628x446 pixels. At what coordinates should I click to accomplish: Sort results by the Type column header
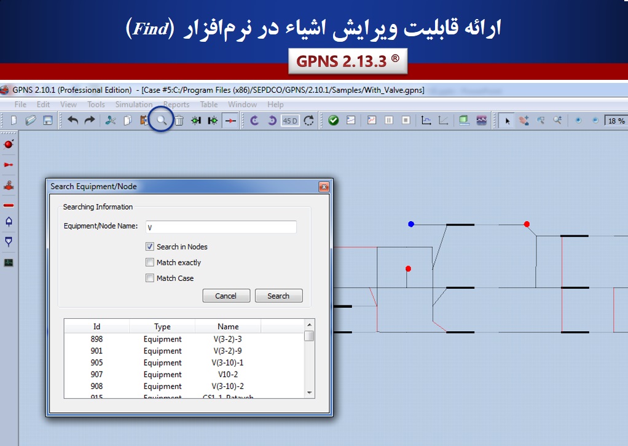pyautogui.click(x=162, y=326)
